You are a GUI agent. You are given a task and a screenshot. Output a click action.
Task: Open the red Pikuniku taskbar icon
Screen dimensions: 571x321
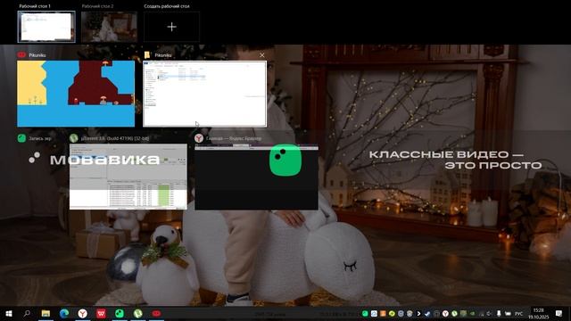(x=156, y=313)
